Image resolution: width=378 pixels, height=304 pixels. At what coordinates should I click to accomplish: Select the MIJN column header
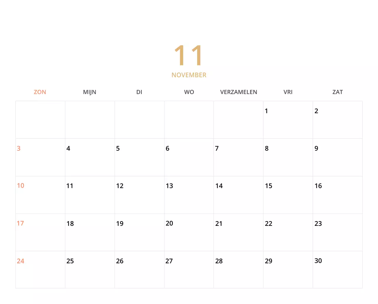pos(90,92)
